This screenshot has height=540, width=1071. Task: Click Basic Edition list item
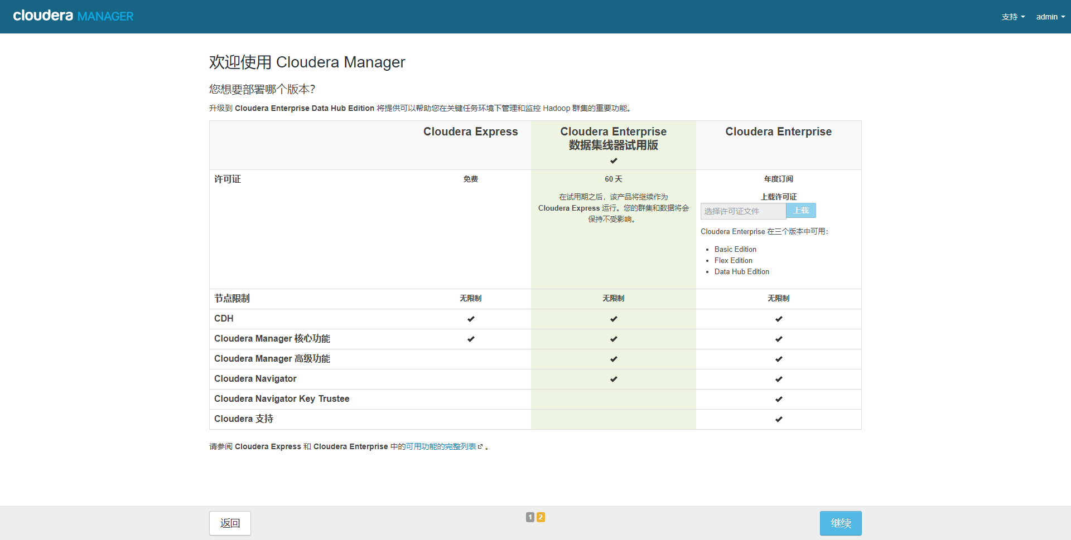[735, 249]
